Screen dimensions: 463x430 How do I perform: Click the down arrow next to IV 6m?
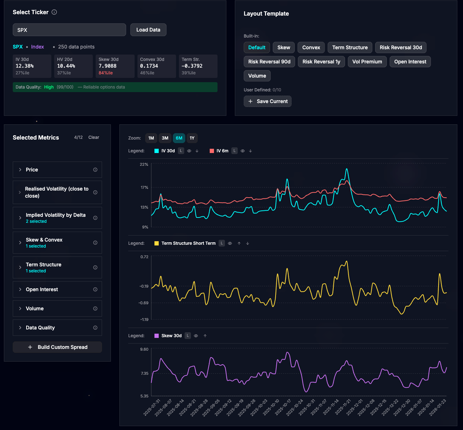[x=250, y=151]
